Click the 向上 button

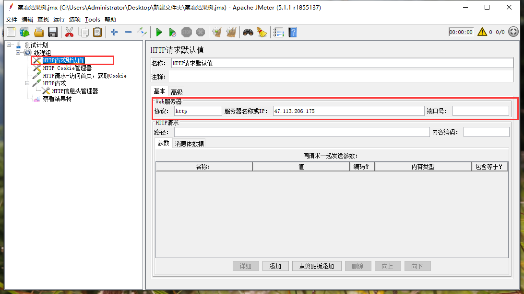[x=388, y=266]
